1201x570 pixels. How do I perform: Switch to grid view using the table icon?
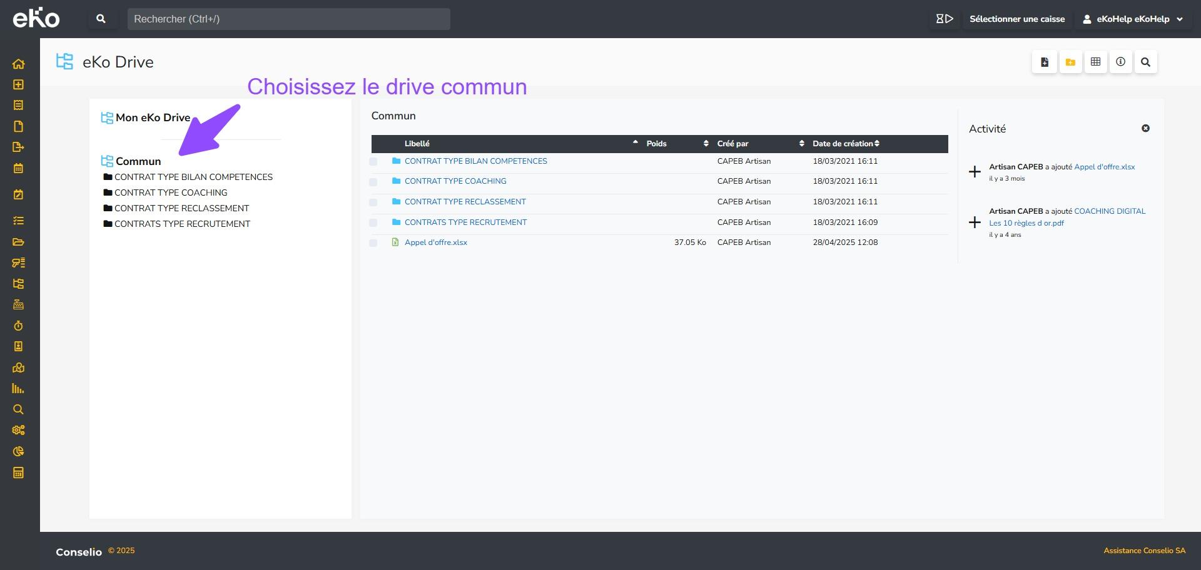(x=1095, y=62)
